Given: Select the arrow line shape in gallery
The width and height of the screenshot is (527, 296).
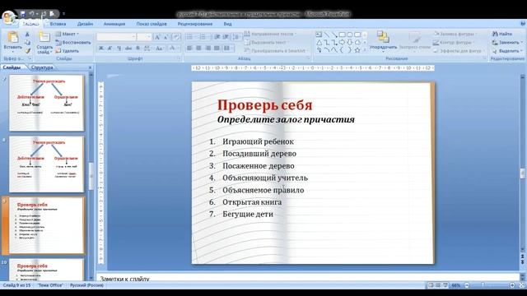Looking at the screenshot, I should (334, 35).
